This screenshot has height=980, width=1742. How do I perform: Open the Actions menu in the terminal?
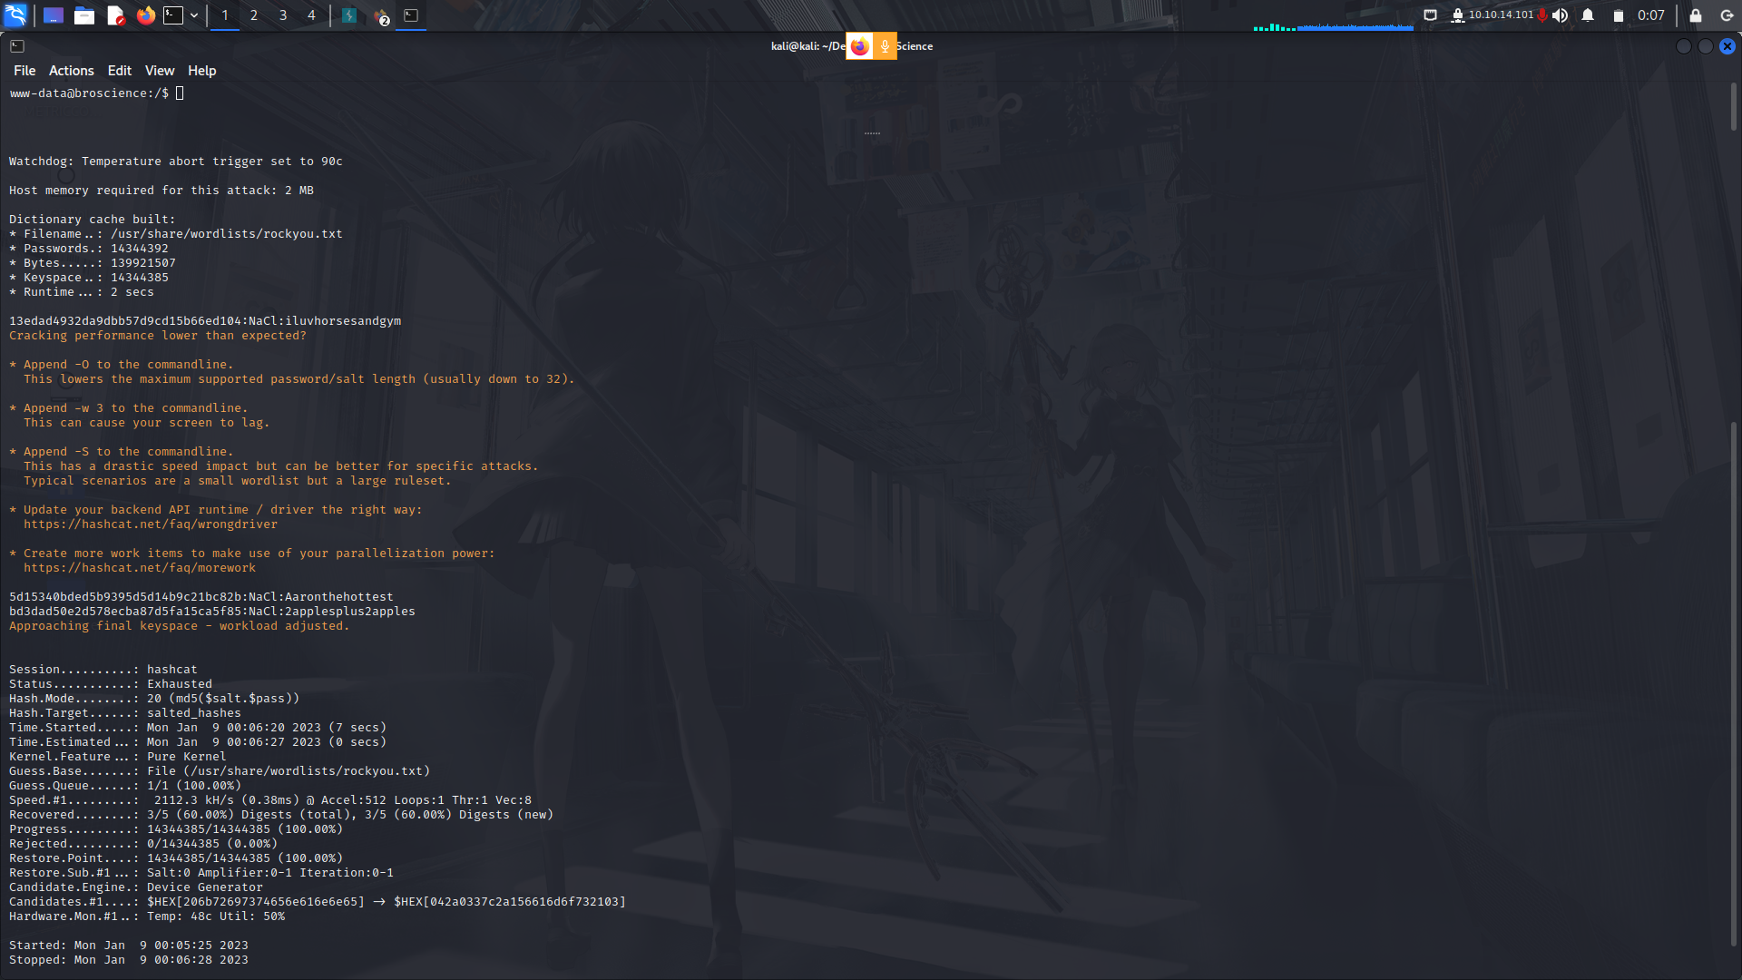[x=71, y=70]
